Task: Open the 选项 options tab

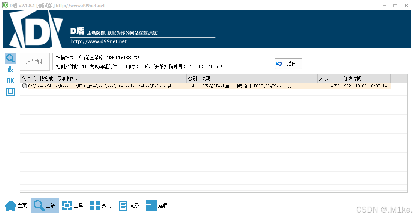Action: pyautogui.click(x=157, y=205)
